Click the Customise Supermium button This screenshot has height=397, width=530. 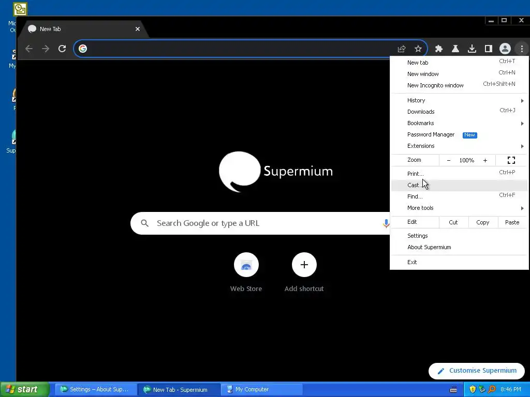(x=477, y=371)
